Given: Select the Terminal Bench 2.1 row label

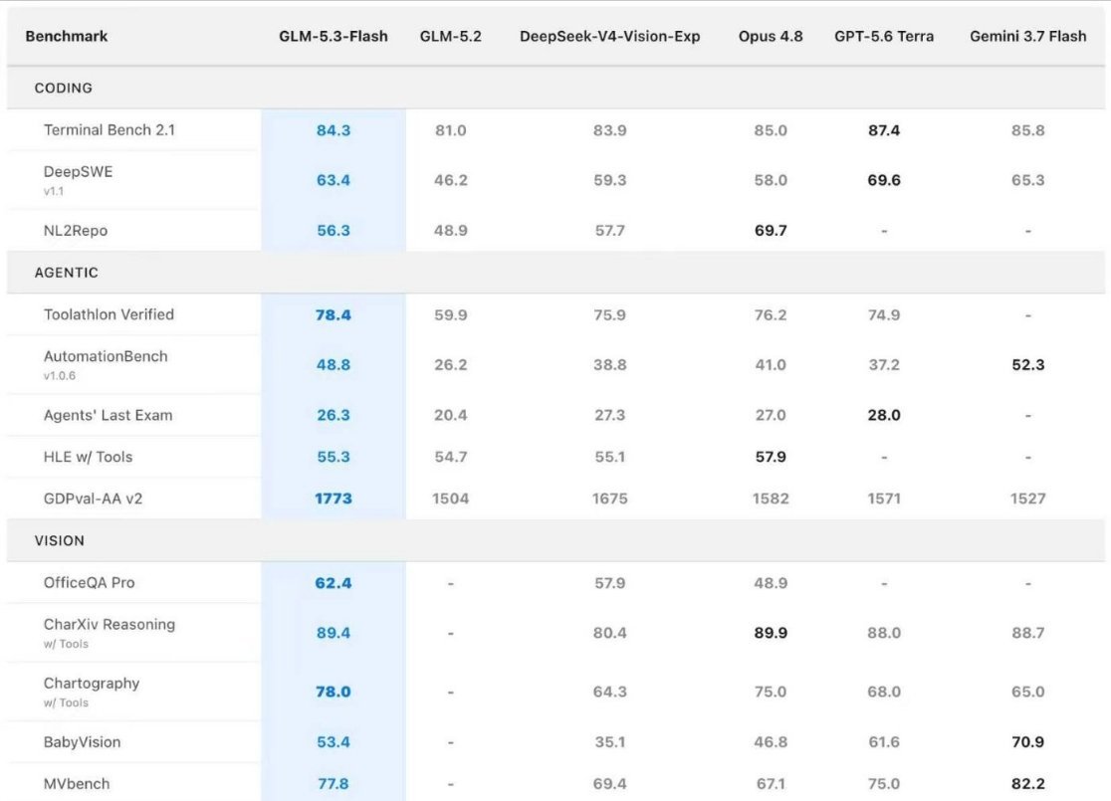Looking at the screenshot, I should click(x=110, y=129).
